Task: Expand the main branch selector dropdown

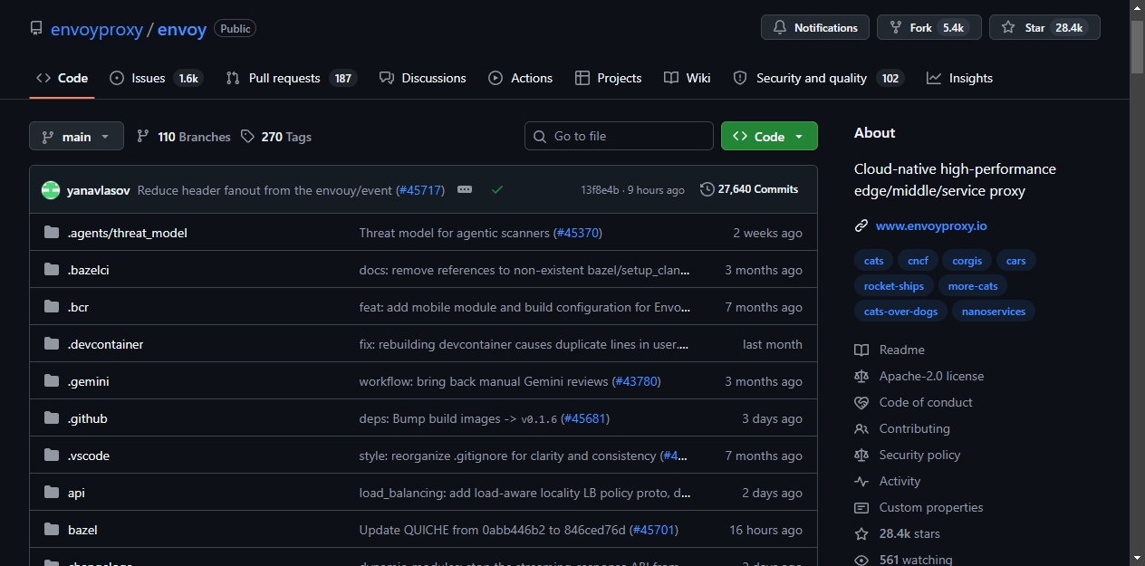Action: click(76, 137)
